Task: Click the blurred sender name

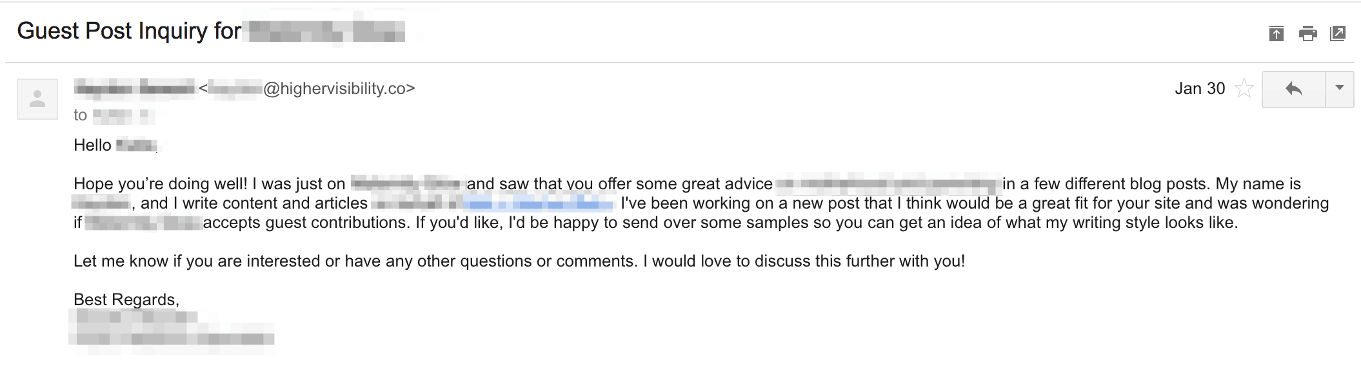Action: click(134, 88)
